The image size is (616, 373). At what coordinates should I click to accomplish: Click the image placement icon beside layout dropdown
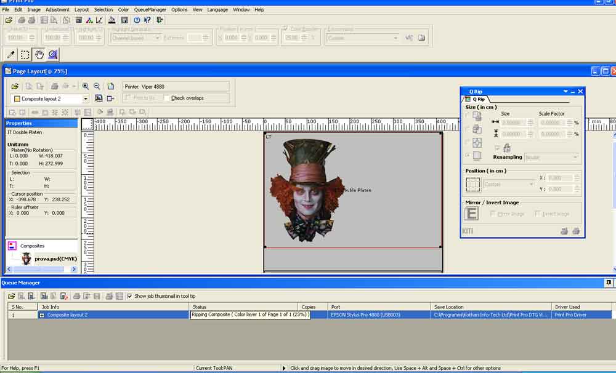coord(99,98)
